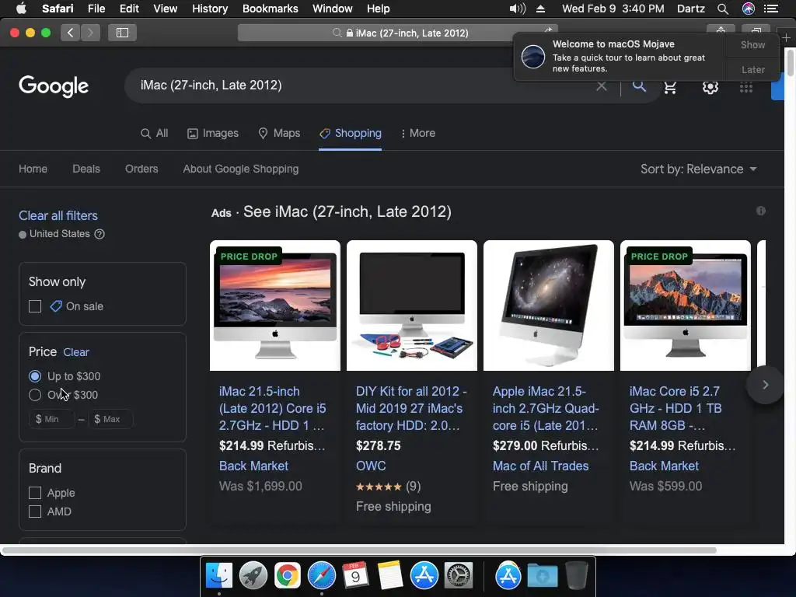Open Mac of All Trades seller link

(x=541, y=466)
